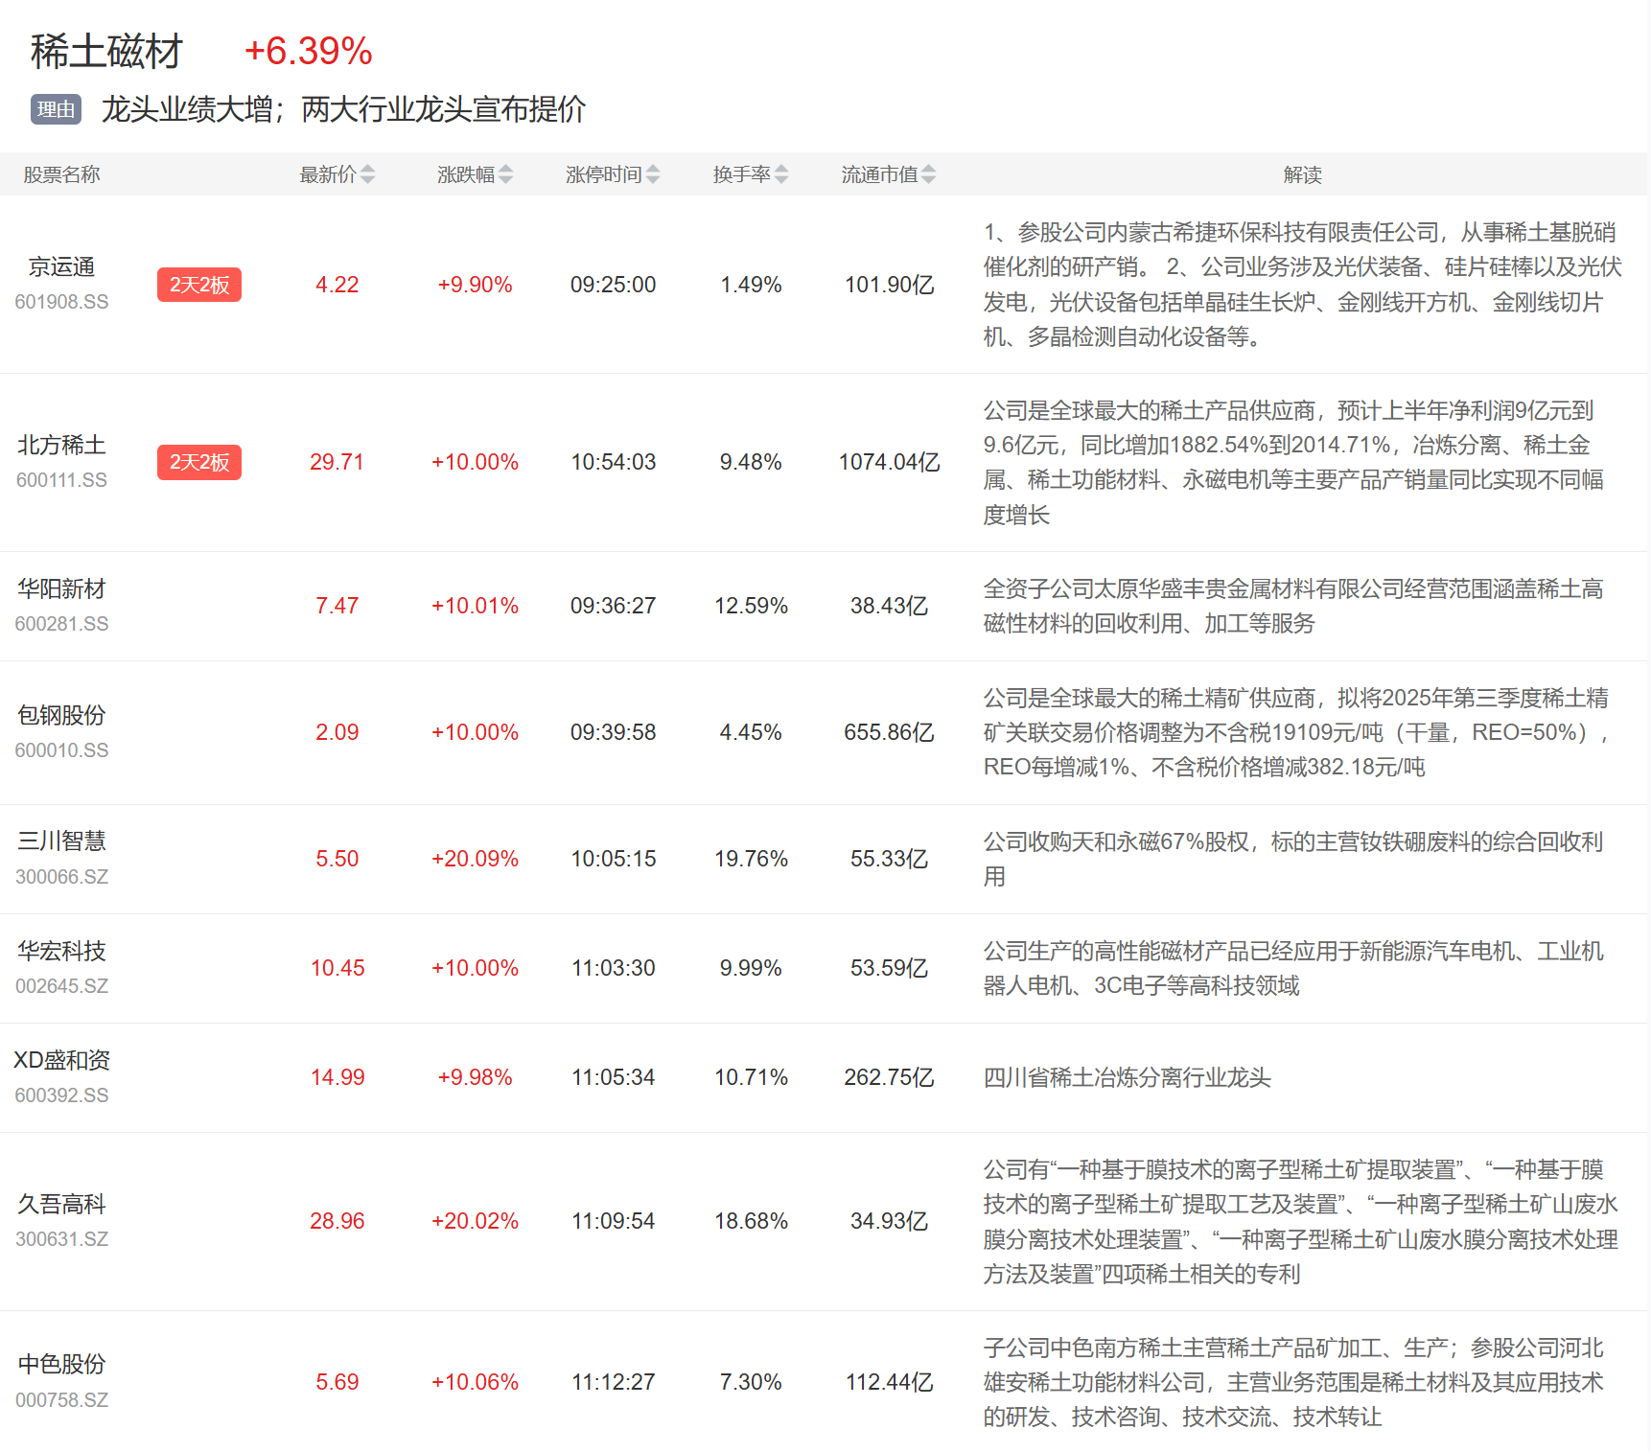Open 北方稀土 stock link
Image resolution: width=1651 pixels, height=1452 pixels.
[x=61, y=445]
